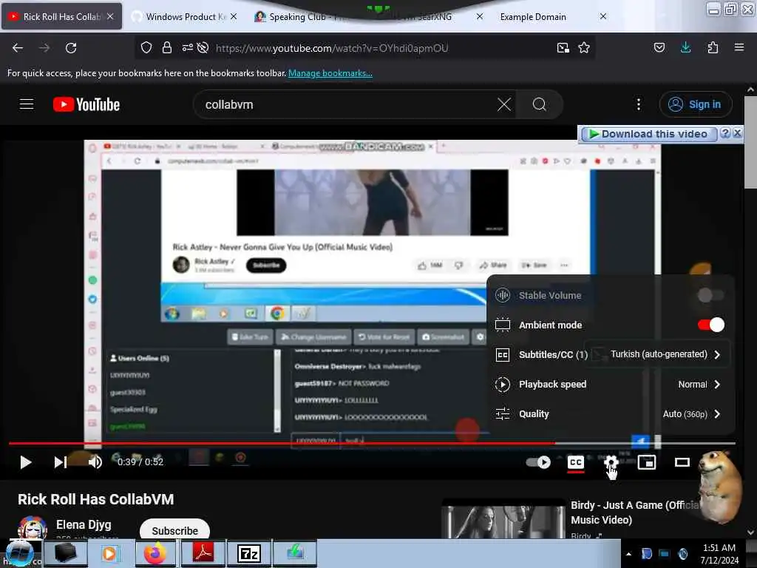Expand Turkish (auto-generated) subtitle options chevron

pos(717,354)
